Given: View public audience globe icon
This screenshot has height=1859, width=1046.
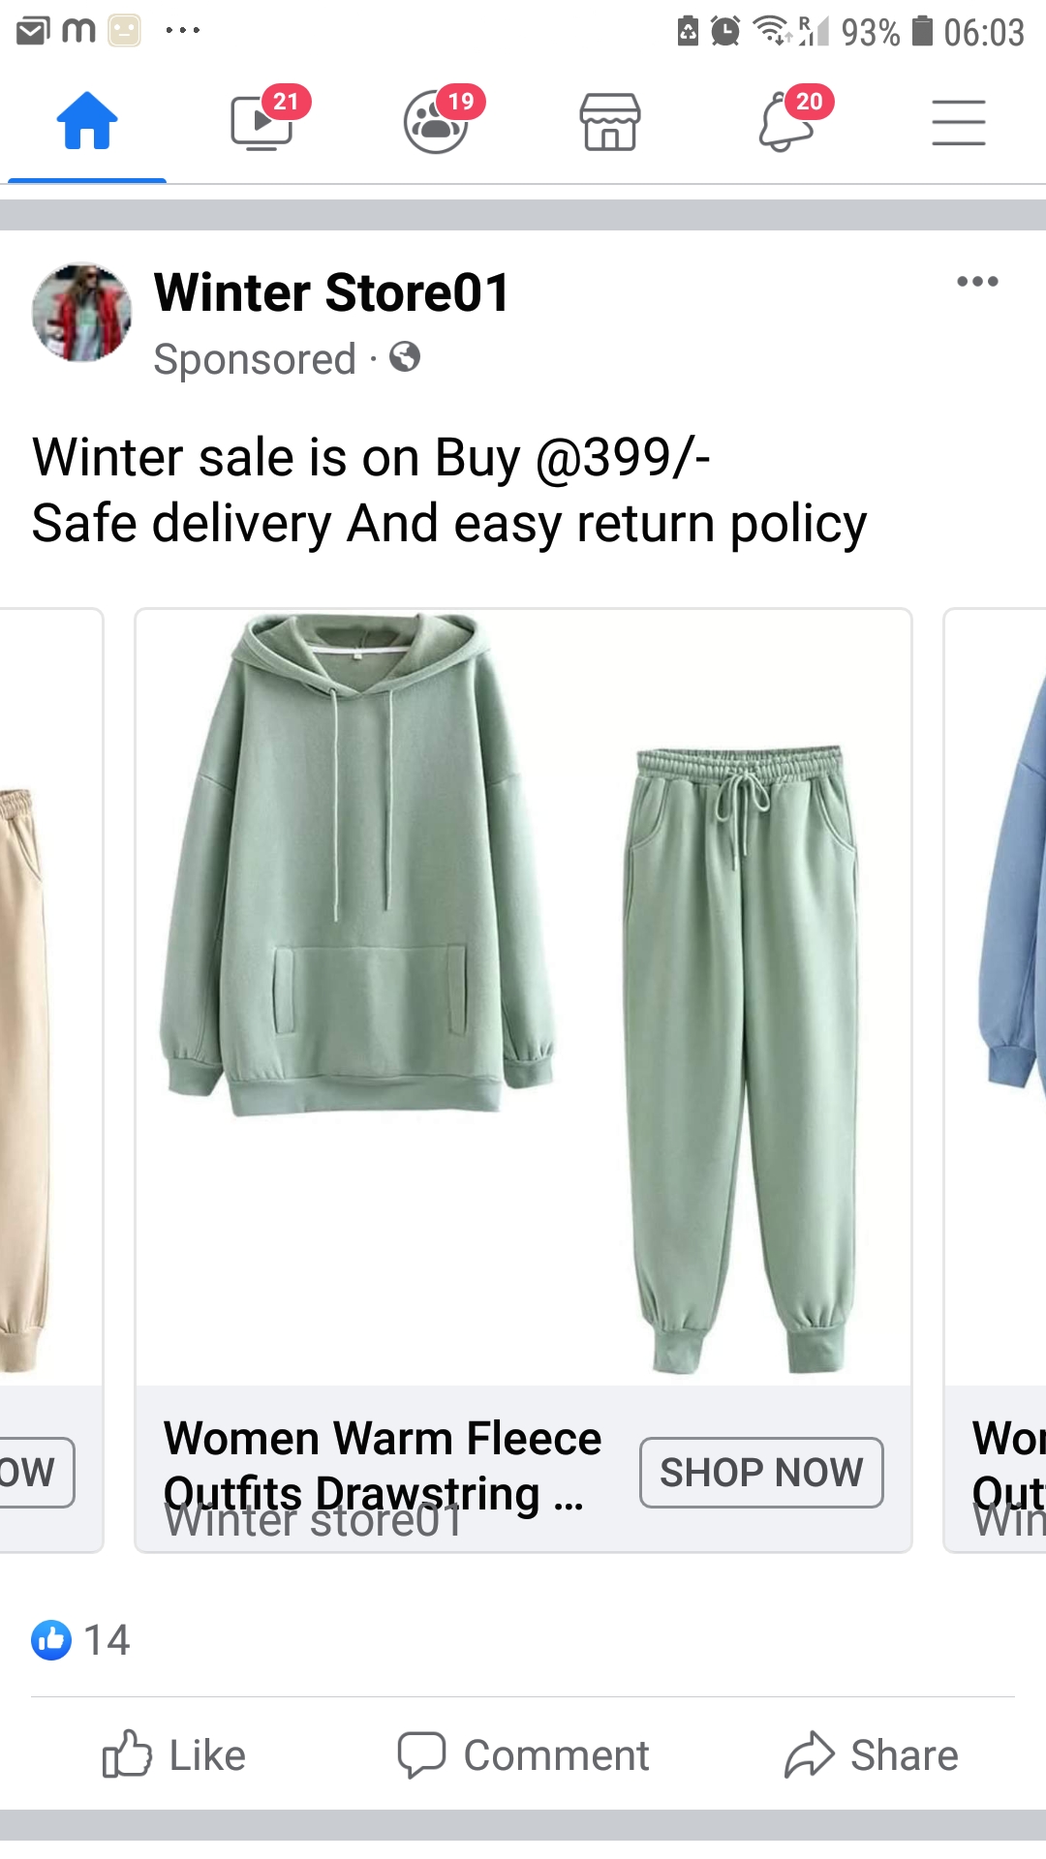Looking at the screenshot, I should [405, 357].
